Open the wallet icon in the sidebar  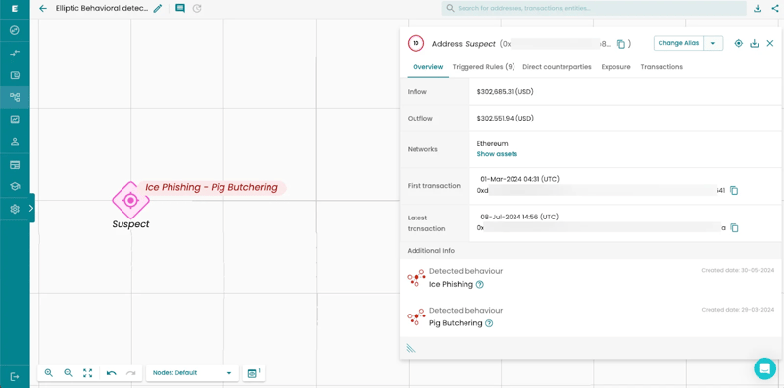[x=15, y=75]
